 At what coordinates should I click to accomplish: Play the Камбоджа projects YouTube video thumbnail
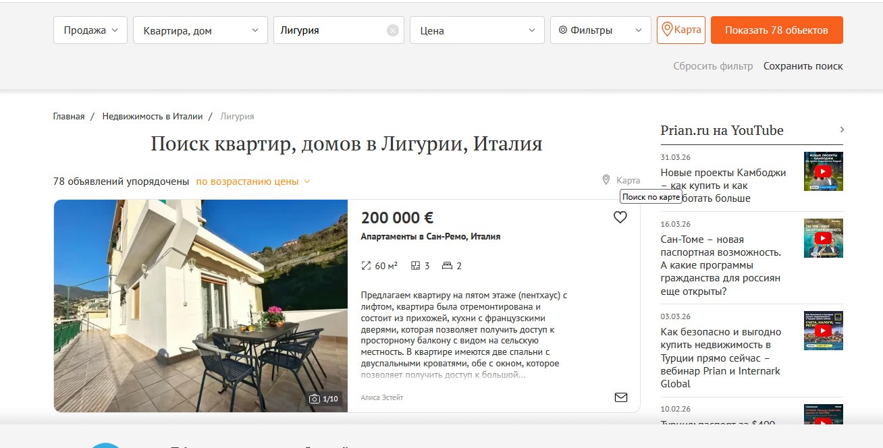pyautogui.click(x=823, y=171)
